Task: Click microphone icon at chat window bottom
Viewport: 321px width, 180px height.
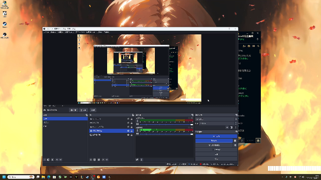Action: tap(242, 141)
